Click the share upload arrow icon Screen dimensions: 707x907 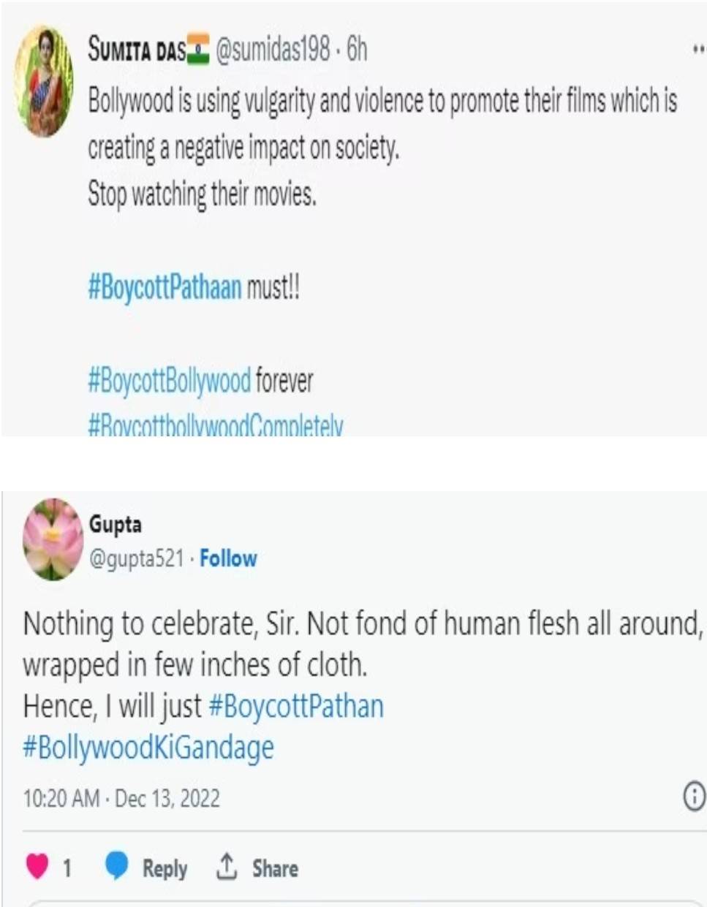227,867
